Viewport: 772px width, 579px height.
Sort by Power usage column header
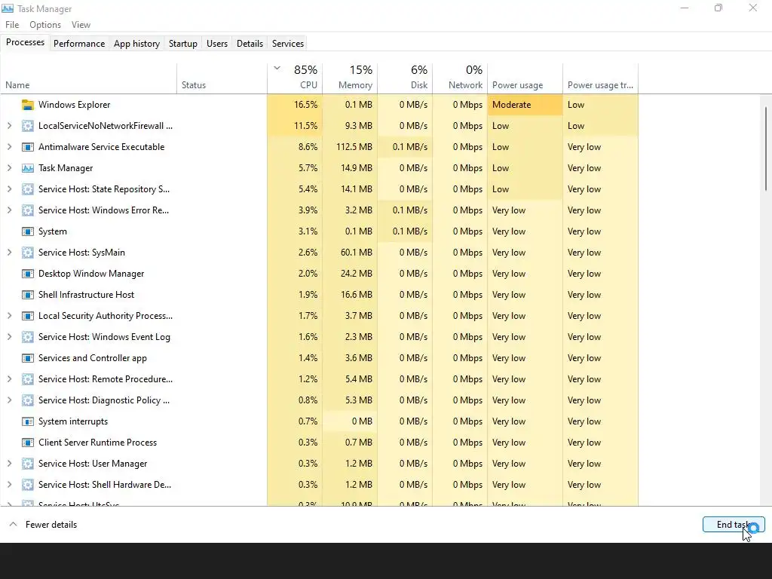pyautogui.click(x=525, y=78)
